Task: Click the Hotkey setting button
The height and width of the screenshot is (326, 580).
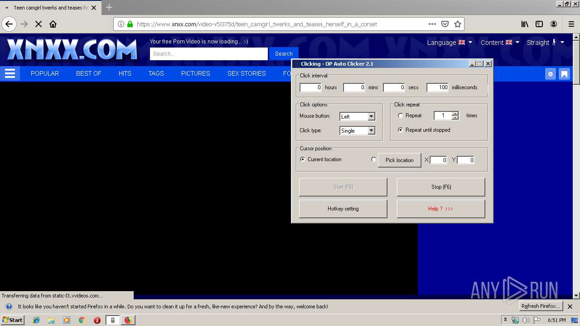Action: click(343, 209)
